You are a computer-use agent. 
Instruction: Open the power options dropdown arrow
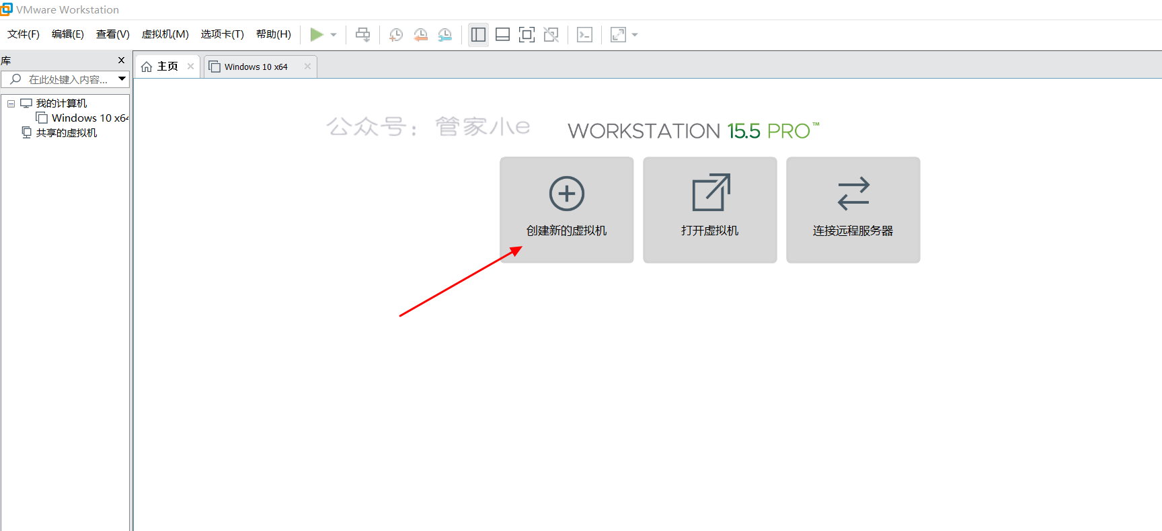click(334, 35)
